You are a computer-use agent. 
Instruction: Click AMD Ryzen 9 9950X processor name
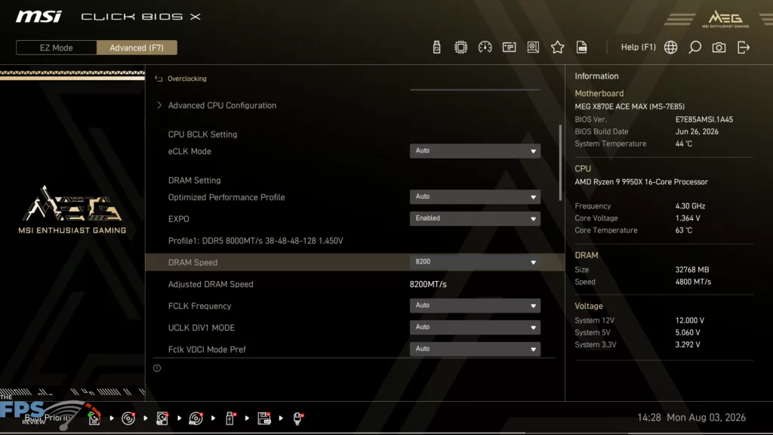pyautogui.click(x=642, y=182)
